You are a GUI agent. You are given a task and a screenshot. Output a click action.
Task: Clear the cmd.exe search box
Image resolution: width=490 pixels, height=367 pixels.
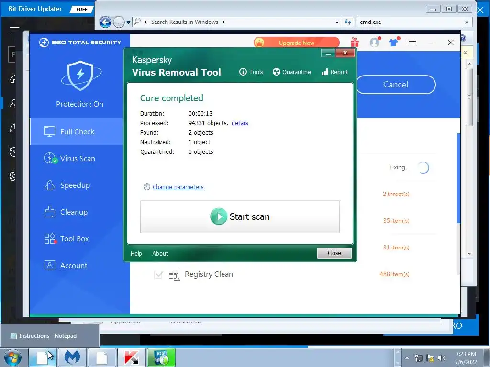(x=467, y=22)
